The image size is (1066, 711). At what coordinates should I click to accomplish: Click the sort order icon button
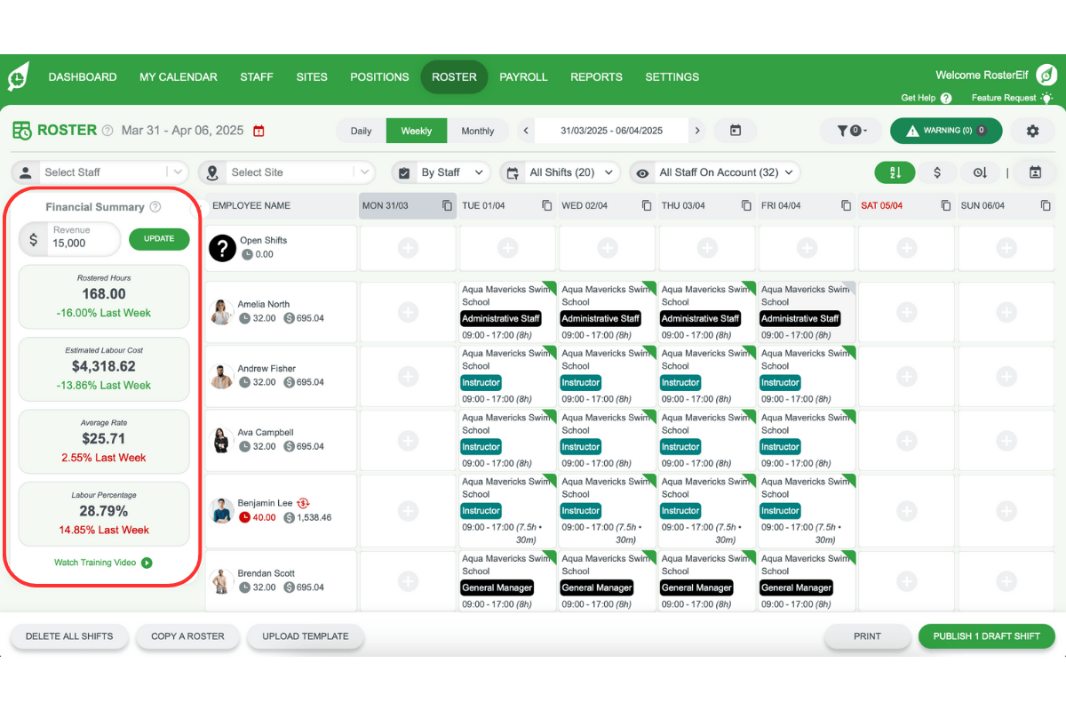(x=895, y=172)
